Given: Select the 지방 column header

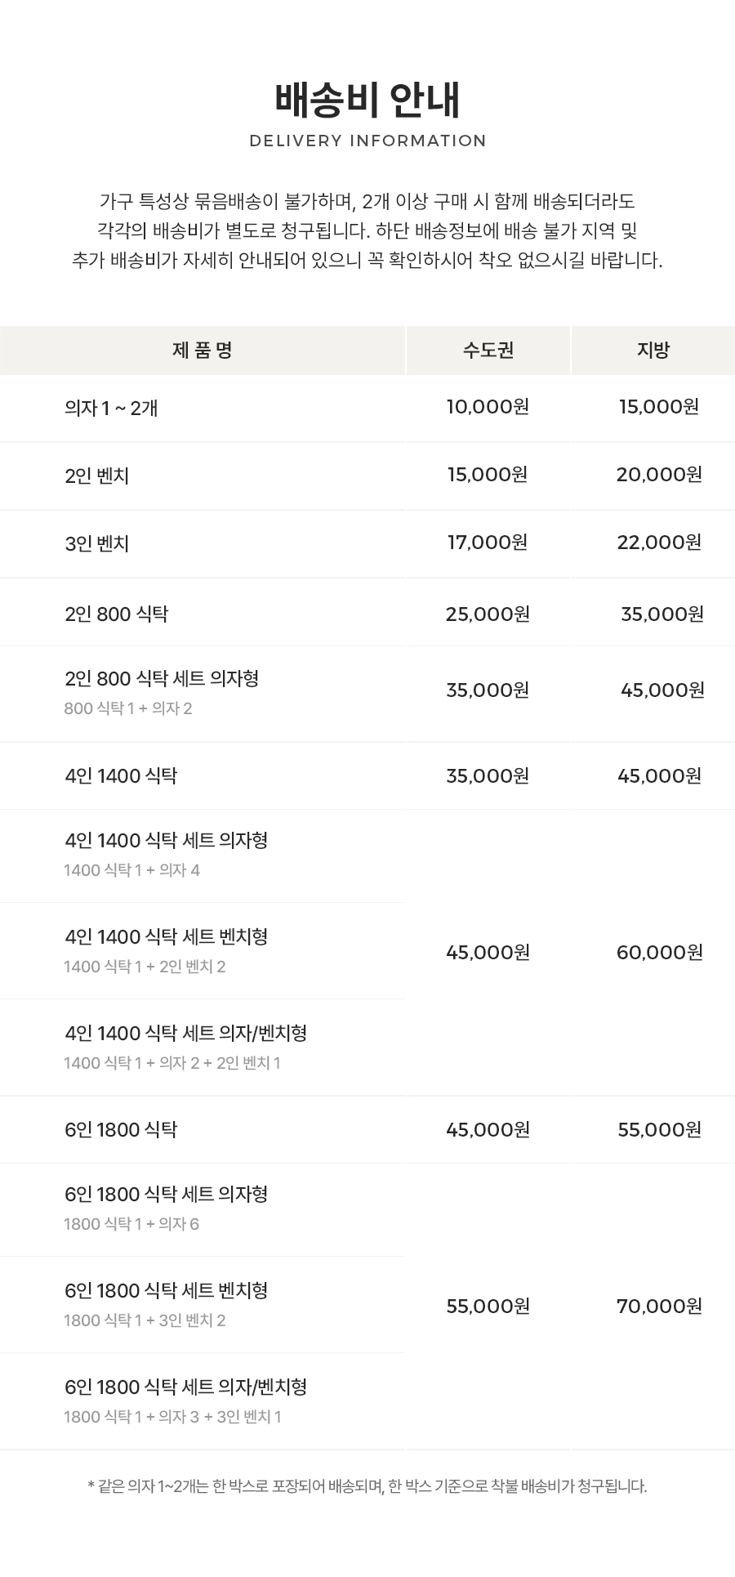Looking at the screenshot, I should tap(653, 351).
